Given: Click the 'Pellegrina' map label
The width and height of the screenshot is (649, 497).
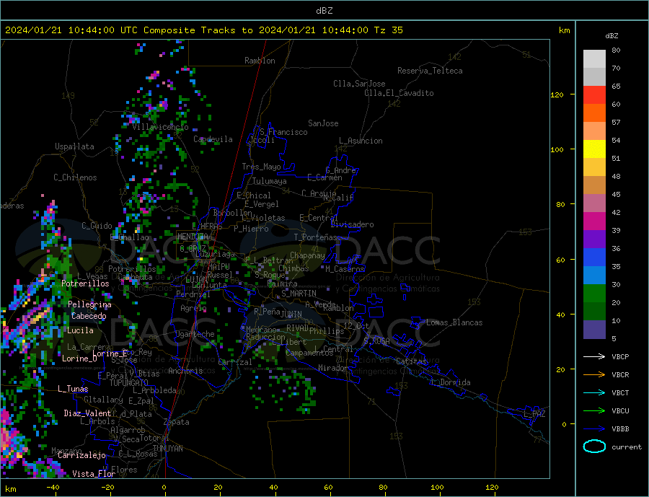Looking at the screenshot, I should coord(89,304).
